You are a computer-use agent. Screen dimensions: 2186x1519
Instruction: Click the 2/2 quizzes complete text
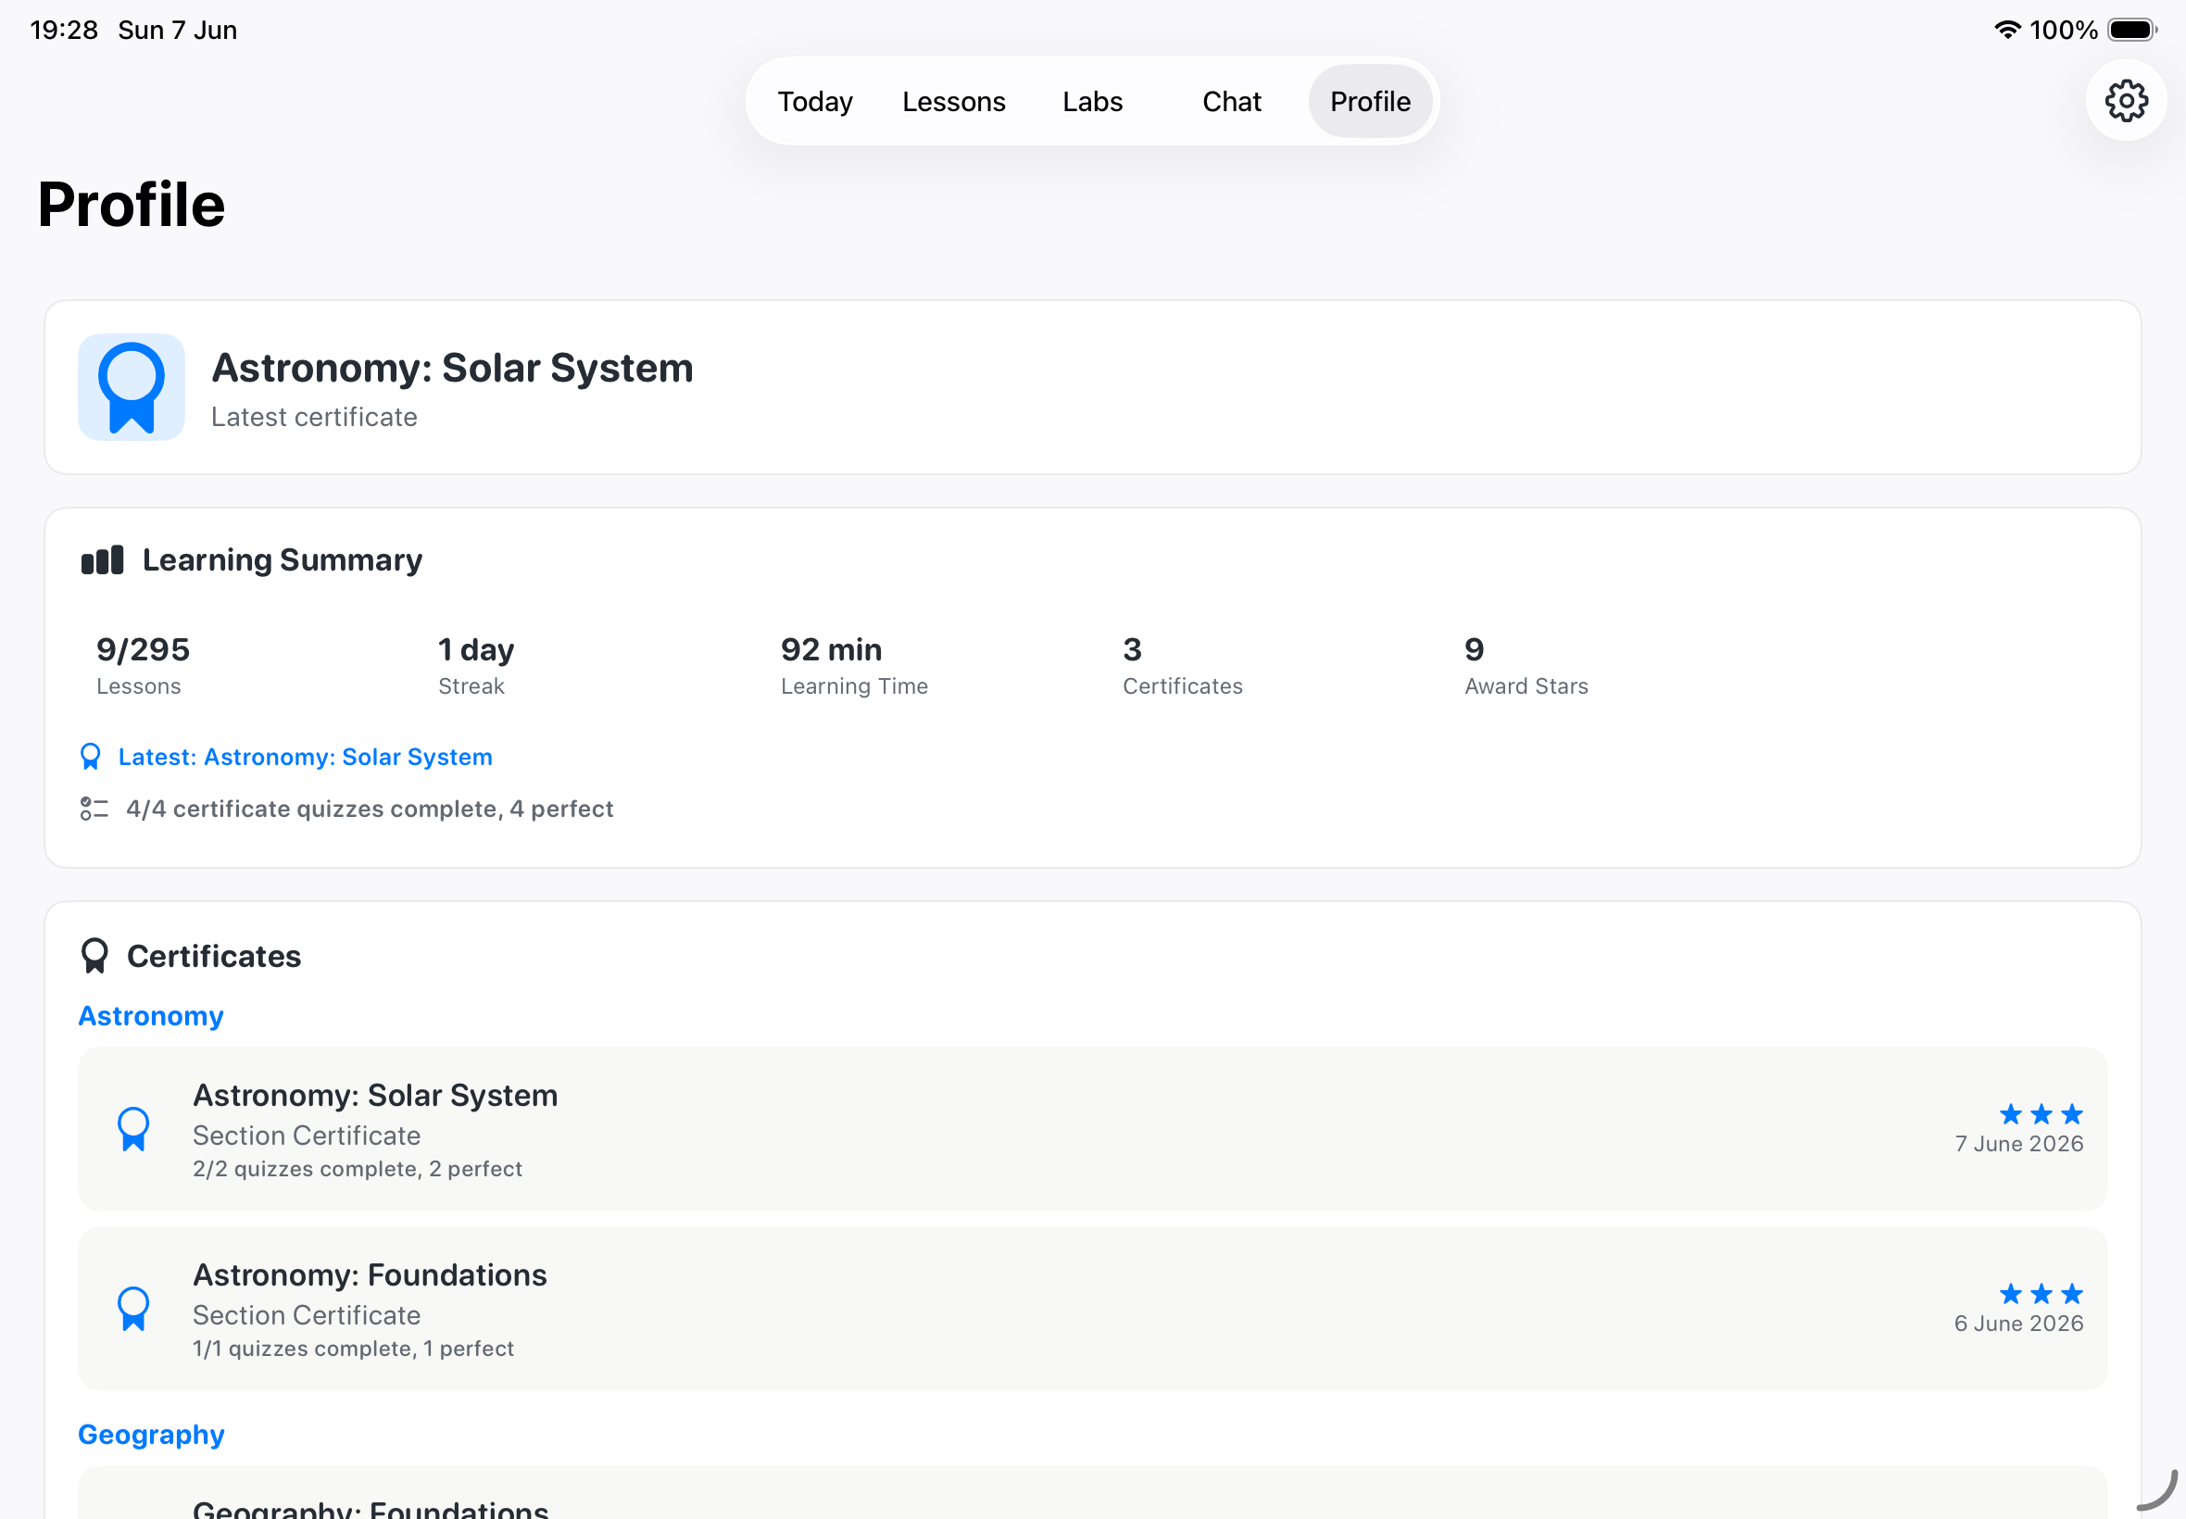click(357, 1169)
